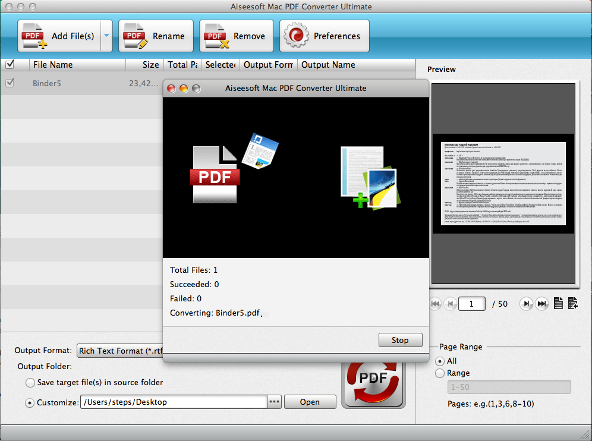Image resolution: width=592 pixels, height=441 pixels.
Task: Choose Save target file(s) in source folder
Action: [x=30, y=382]
